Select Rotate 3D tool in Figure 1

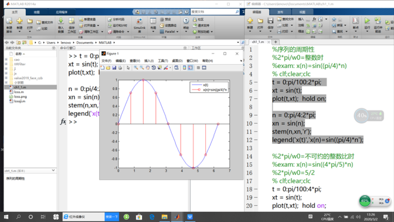[x=154, y=68]
